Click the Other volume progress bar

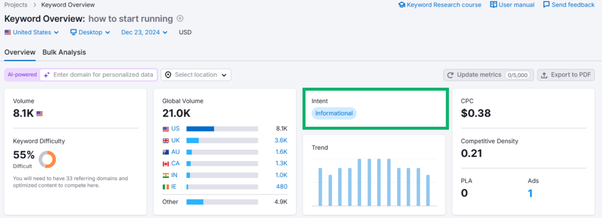222,202
